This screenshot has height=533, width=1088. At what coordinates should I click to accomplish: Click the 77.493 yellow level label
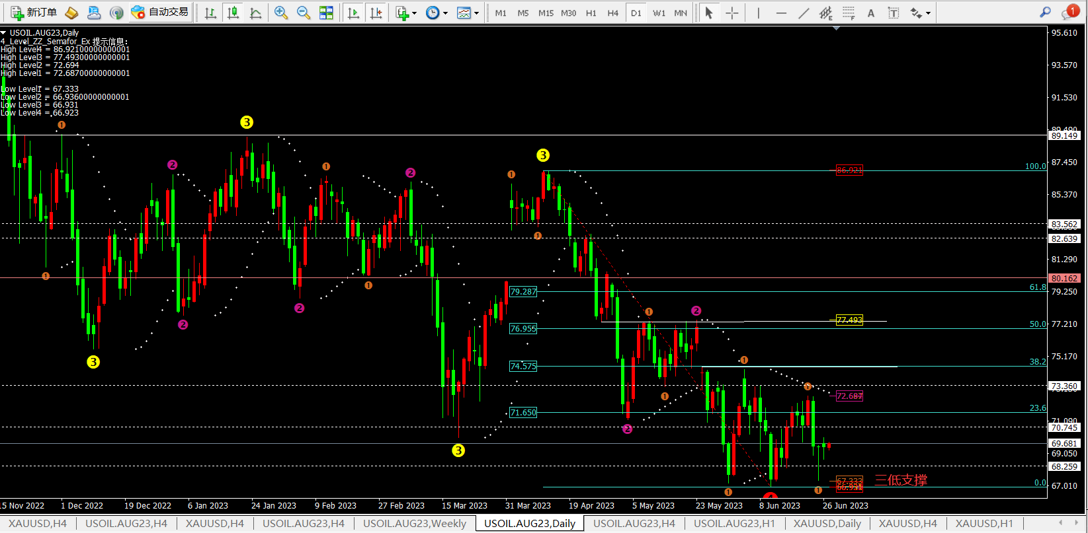pyautogui.click(x=849, y=320)
